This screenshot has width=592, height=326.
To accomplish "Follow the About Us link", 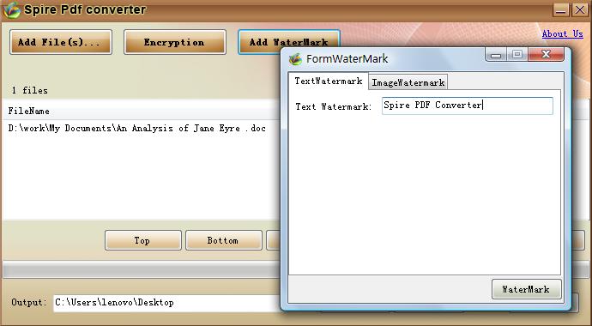I will (x=563, y=34).
